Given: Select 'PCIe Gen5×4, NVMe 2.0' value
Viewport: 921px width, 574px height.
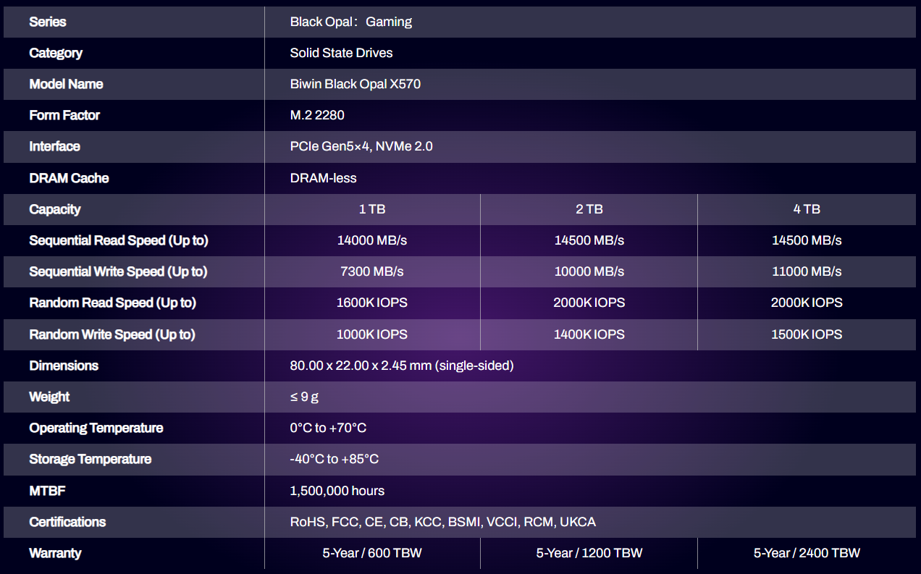Looking at the screenshot, I should pyautogui.click(x=361, y=146).
